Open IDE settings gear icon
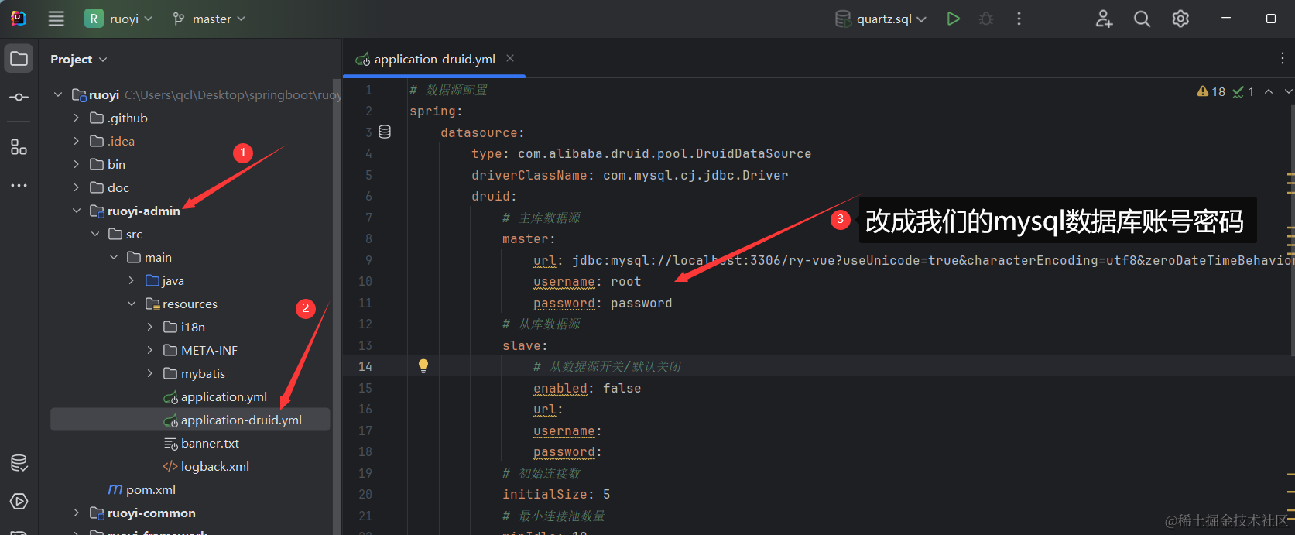Image resolution: width=1295 pixels, height=535 pixels. point(1180,19)
